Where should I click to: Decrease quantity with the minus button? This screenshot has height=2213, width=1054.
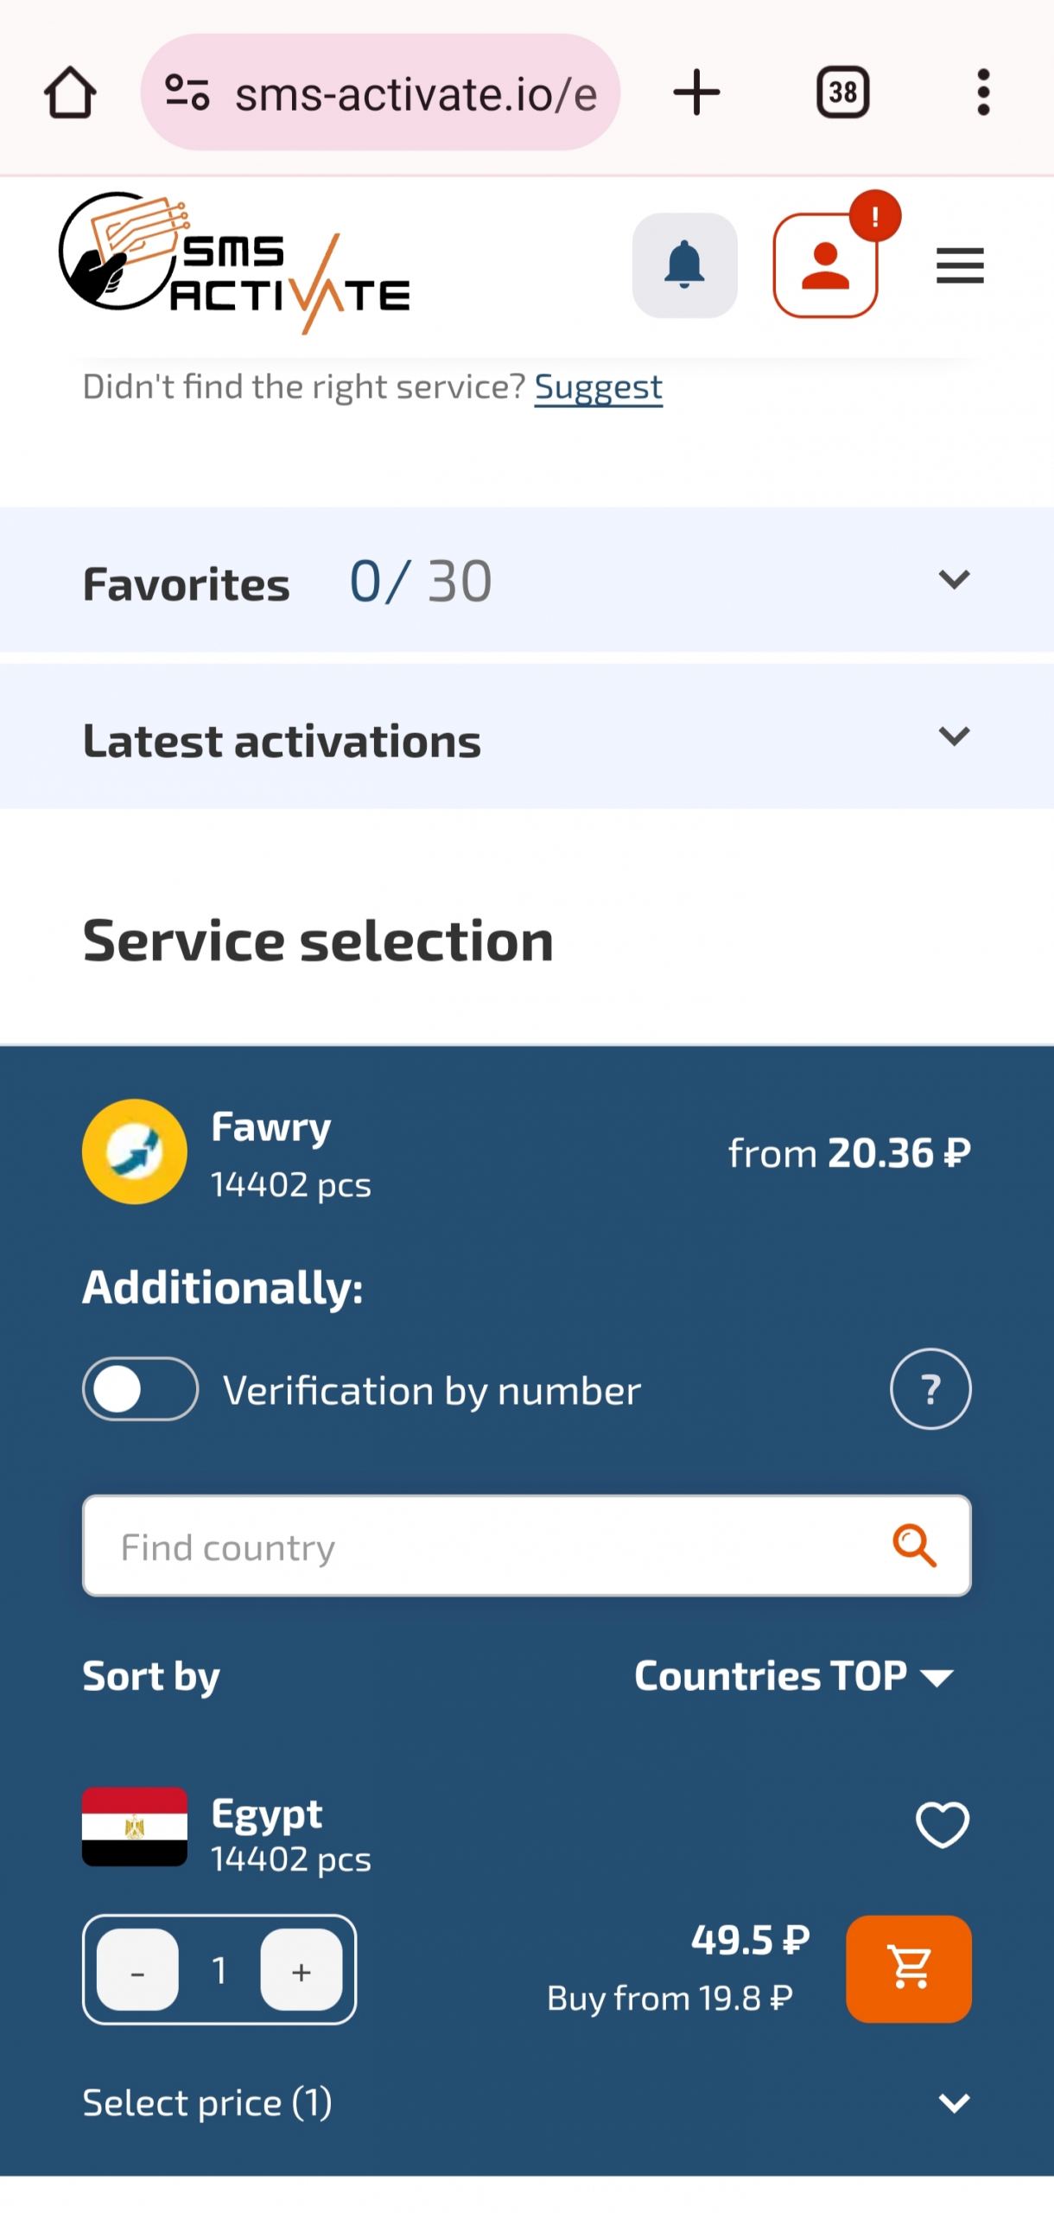137,1970
